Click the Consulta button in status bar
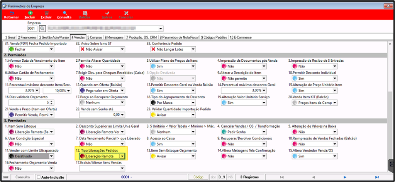This screenshot has height=182, width=395. [x=23, y=177]
